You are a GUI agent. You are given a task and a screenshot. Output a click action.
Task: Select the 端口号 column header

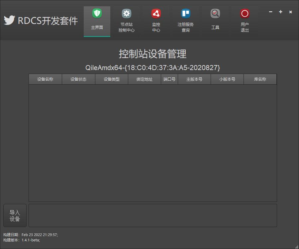(x=169, y=79)
